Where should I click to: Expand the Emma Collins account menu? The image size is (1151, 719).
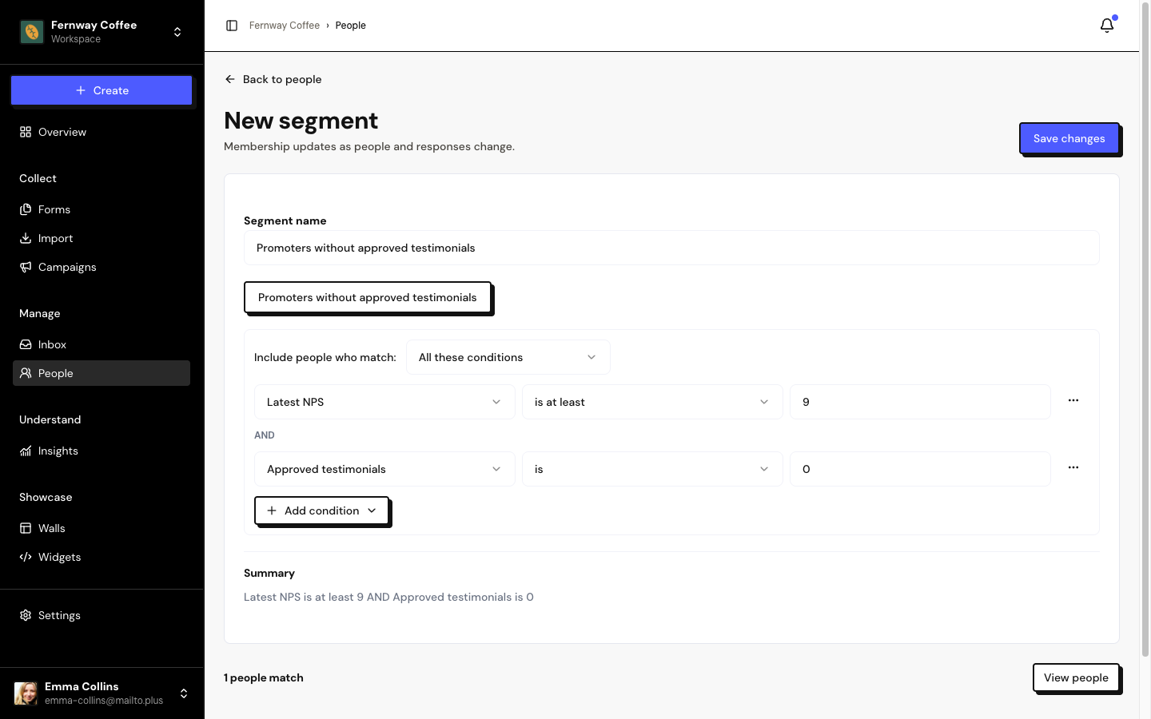pos(184,693)
